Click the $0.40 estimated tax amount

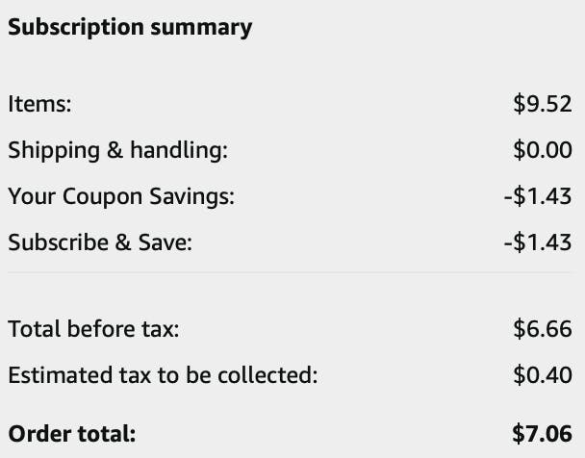[543, 375]
